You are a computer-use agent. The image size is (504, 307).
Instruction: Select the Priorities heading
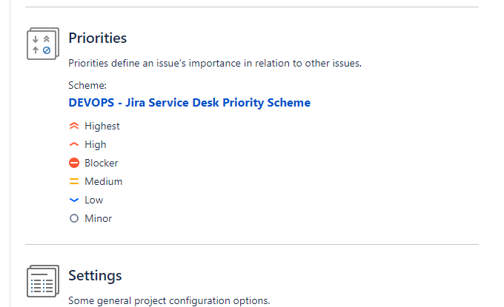(x=97, y=38)
